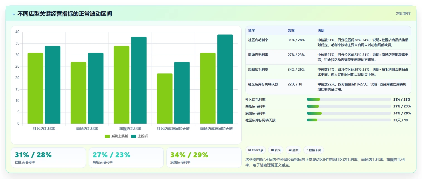Click the lightning icon beside the title
422x179 pixels.
tap(13, 14)
